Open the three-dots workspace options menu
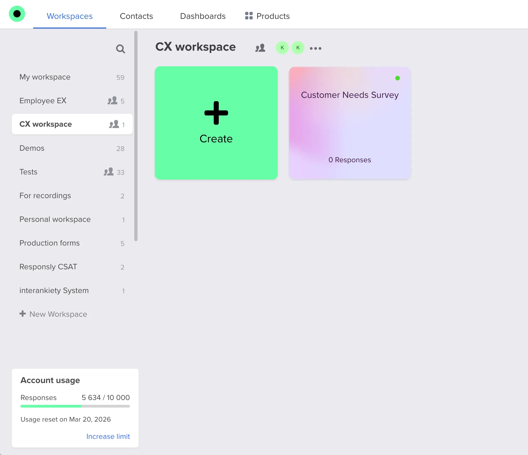The height and width of the screenshot is (455, 528). [x=316, y=48]
